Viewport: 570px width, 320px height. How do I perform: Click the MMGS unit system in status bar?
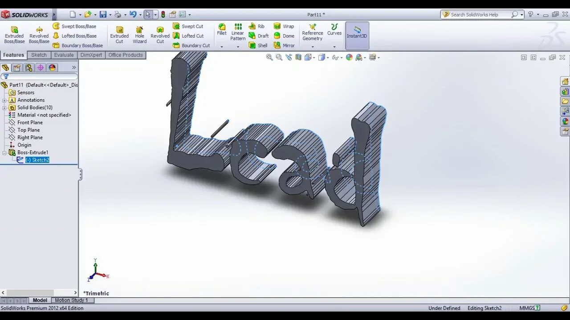tap(527, 308)
